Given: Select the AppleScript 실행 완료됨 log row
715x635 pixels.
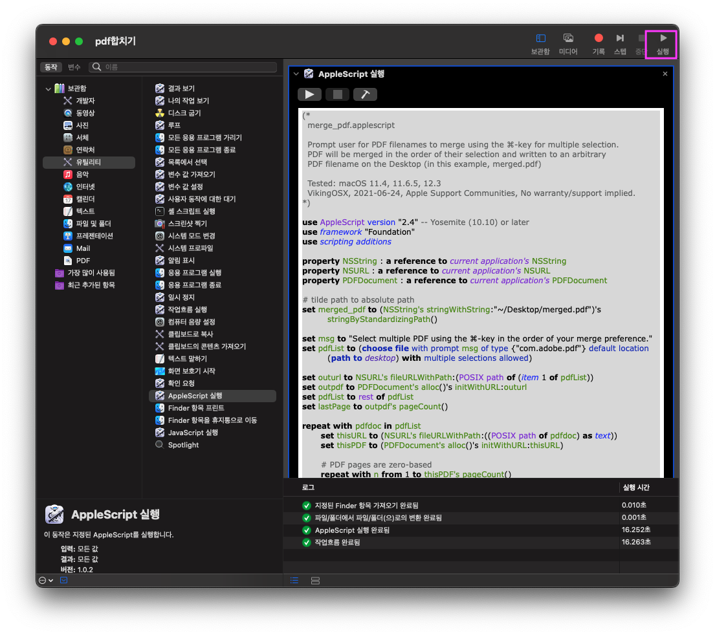Looking at the screenshot, I should click(x=481, y=531).
